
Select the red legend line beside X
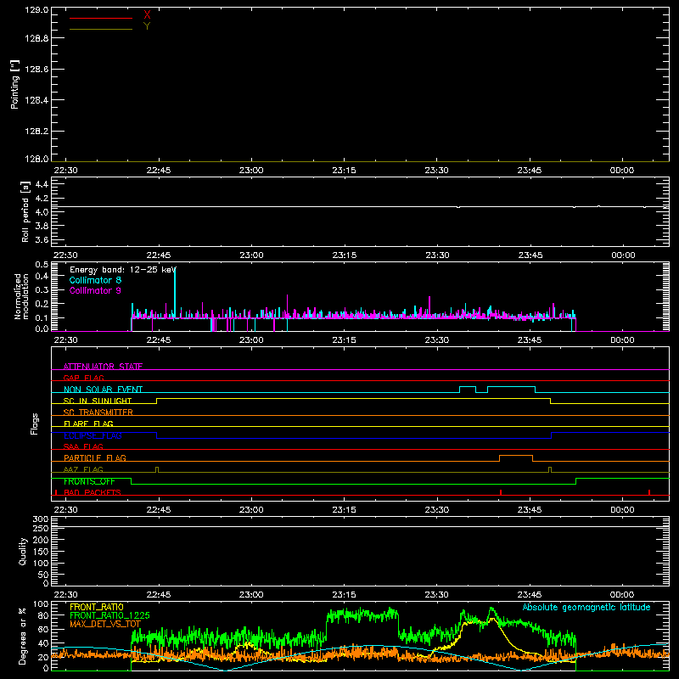point(101,18)
